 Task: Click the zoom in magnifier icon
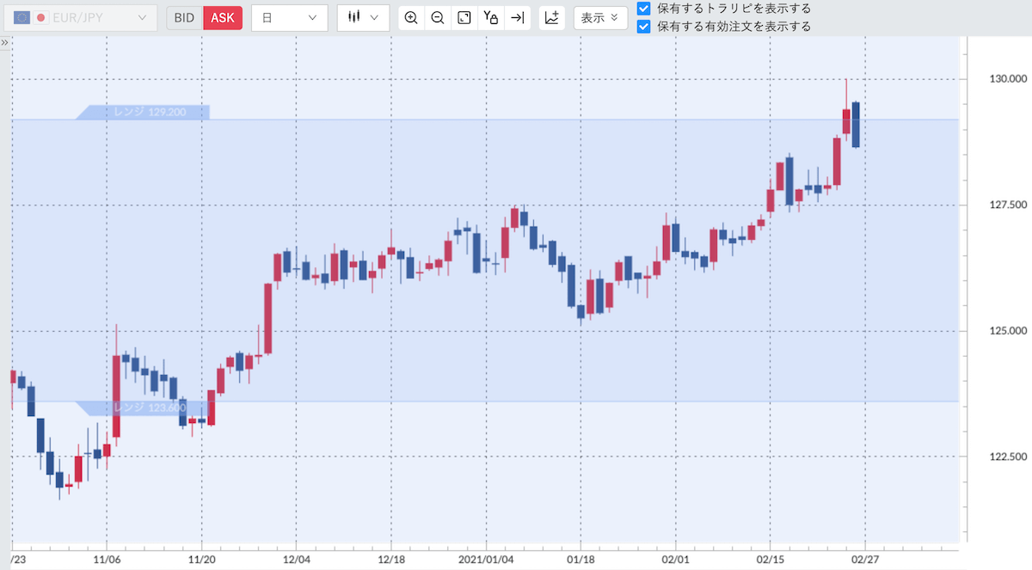[411, 17]
